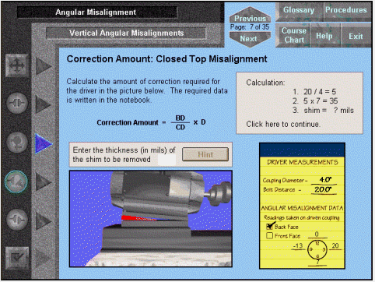Click the 7 reading at 6 o'clock
The height and width of the screenshot is (282, 375).
point(317,263)
